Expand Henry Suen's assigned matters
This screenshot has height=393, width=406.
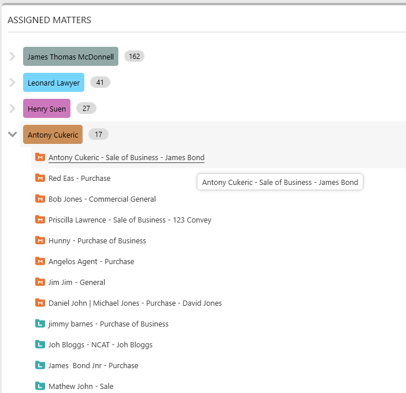[x=12, y=108]
